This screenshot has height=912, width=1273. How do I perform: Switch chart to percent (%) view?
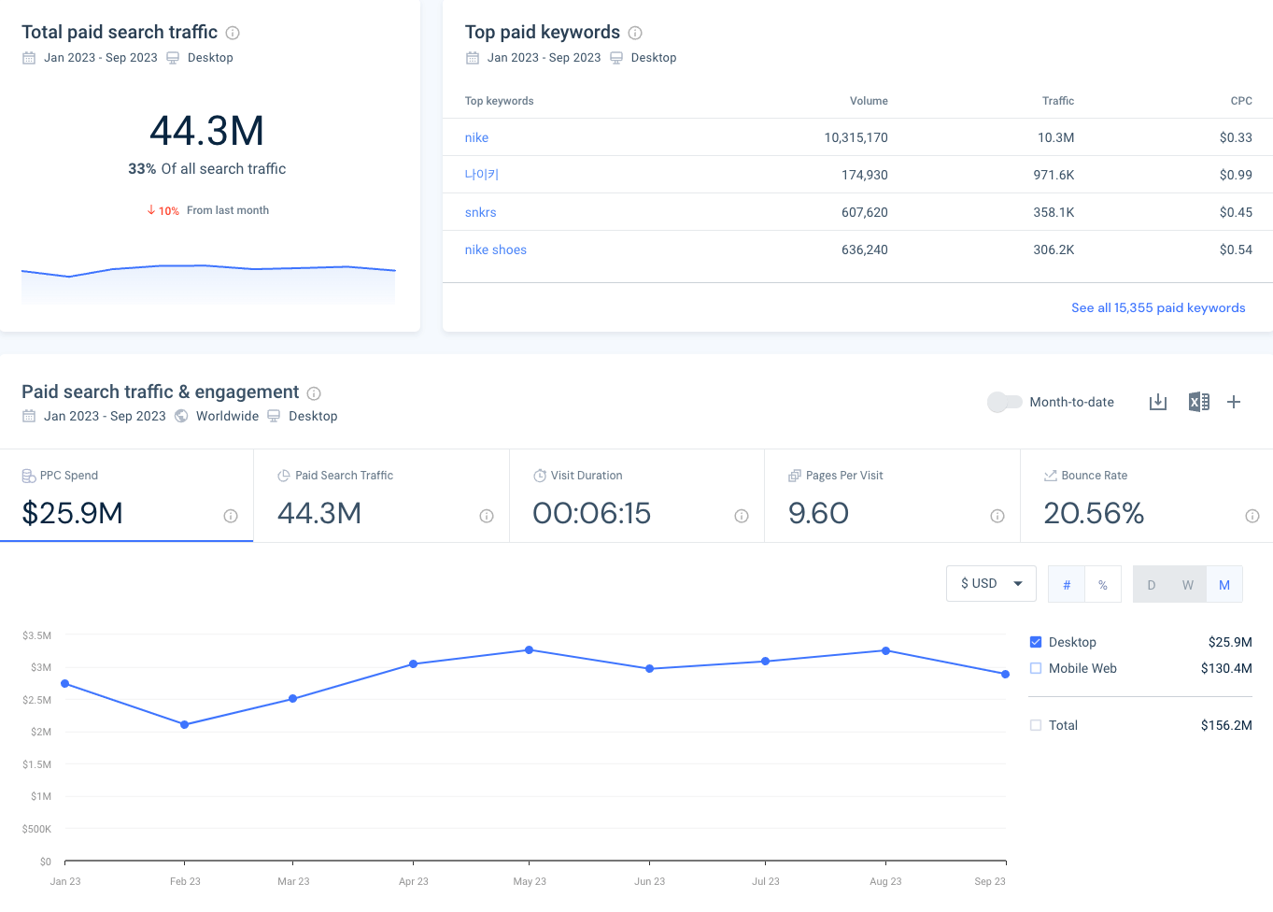point(1103,584)
